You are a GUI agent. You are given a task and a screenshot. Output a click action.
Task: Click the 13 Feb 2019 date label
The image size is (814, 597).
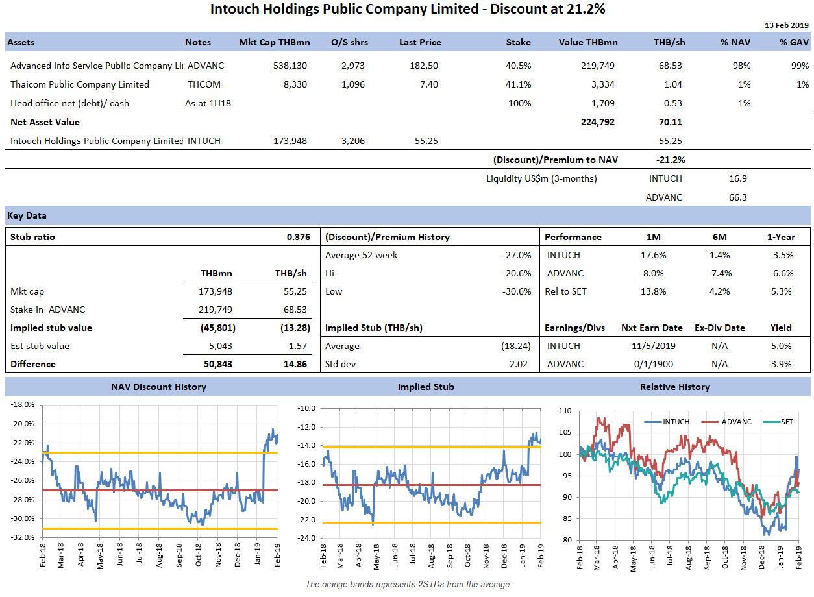point(786,25)
